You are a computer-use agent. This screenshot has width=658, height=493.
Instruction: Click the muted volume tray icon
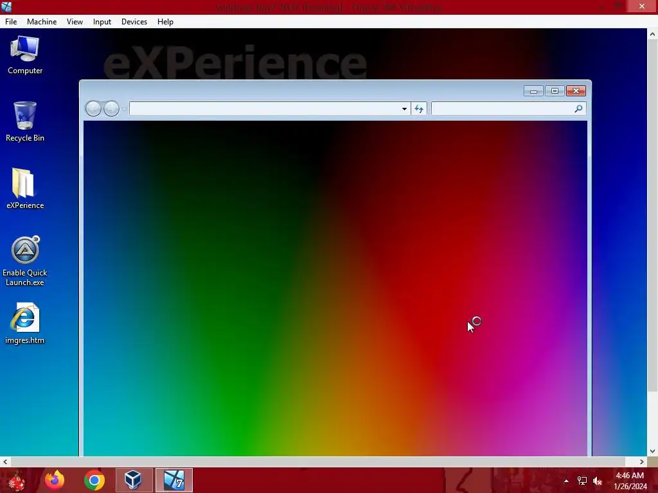click(598, 481)
